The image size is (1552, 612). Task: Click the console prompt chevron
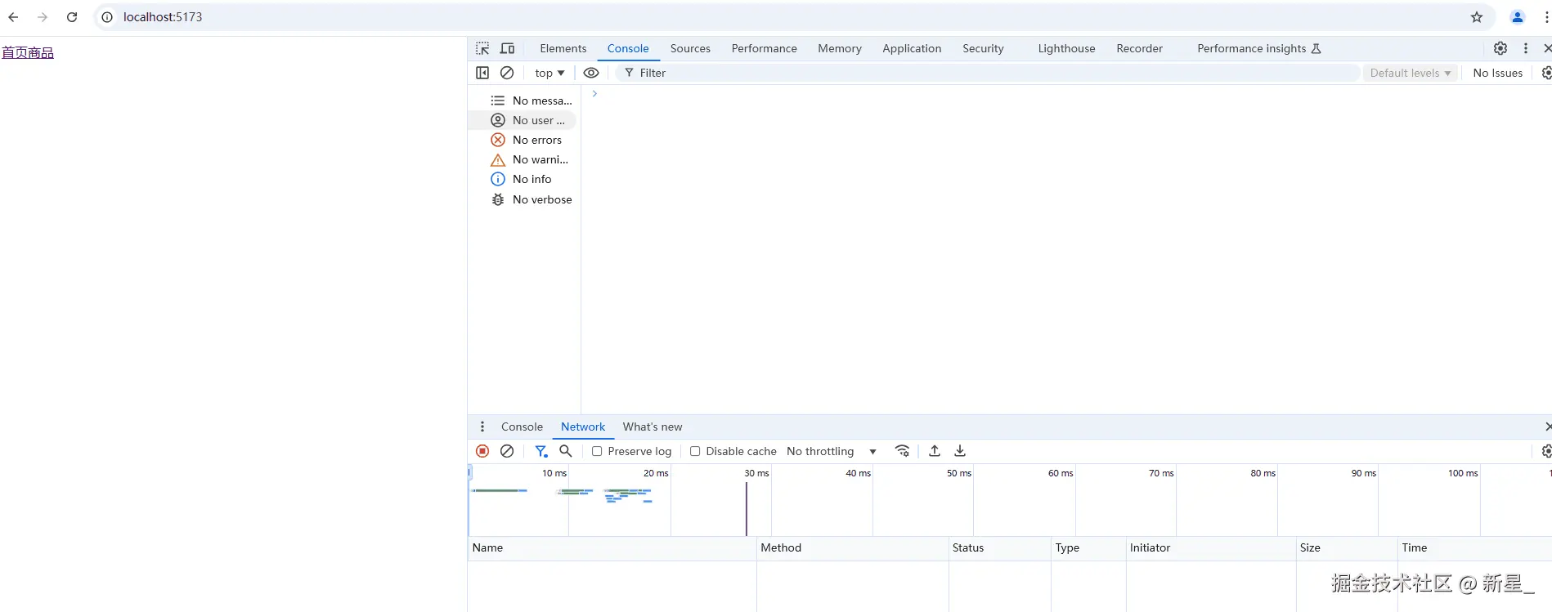594,94
